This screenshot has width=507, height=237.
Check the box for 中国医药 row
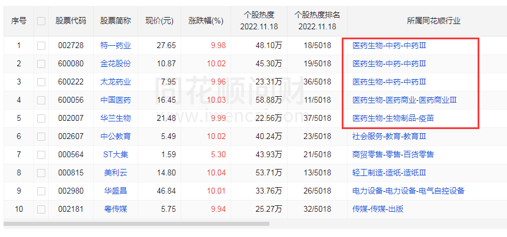41,100
